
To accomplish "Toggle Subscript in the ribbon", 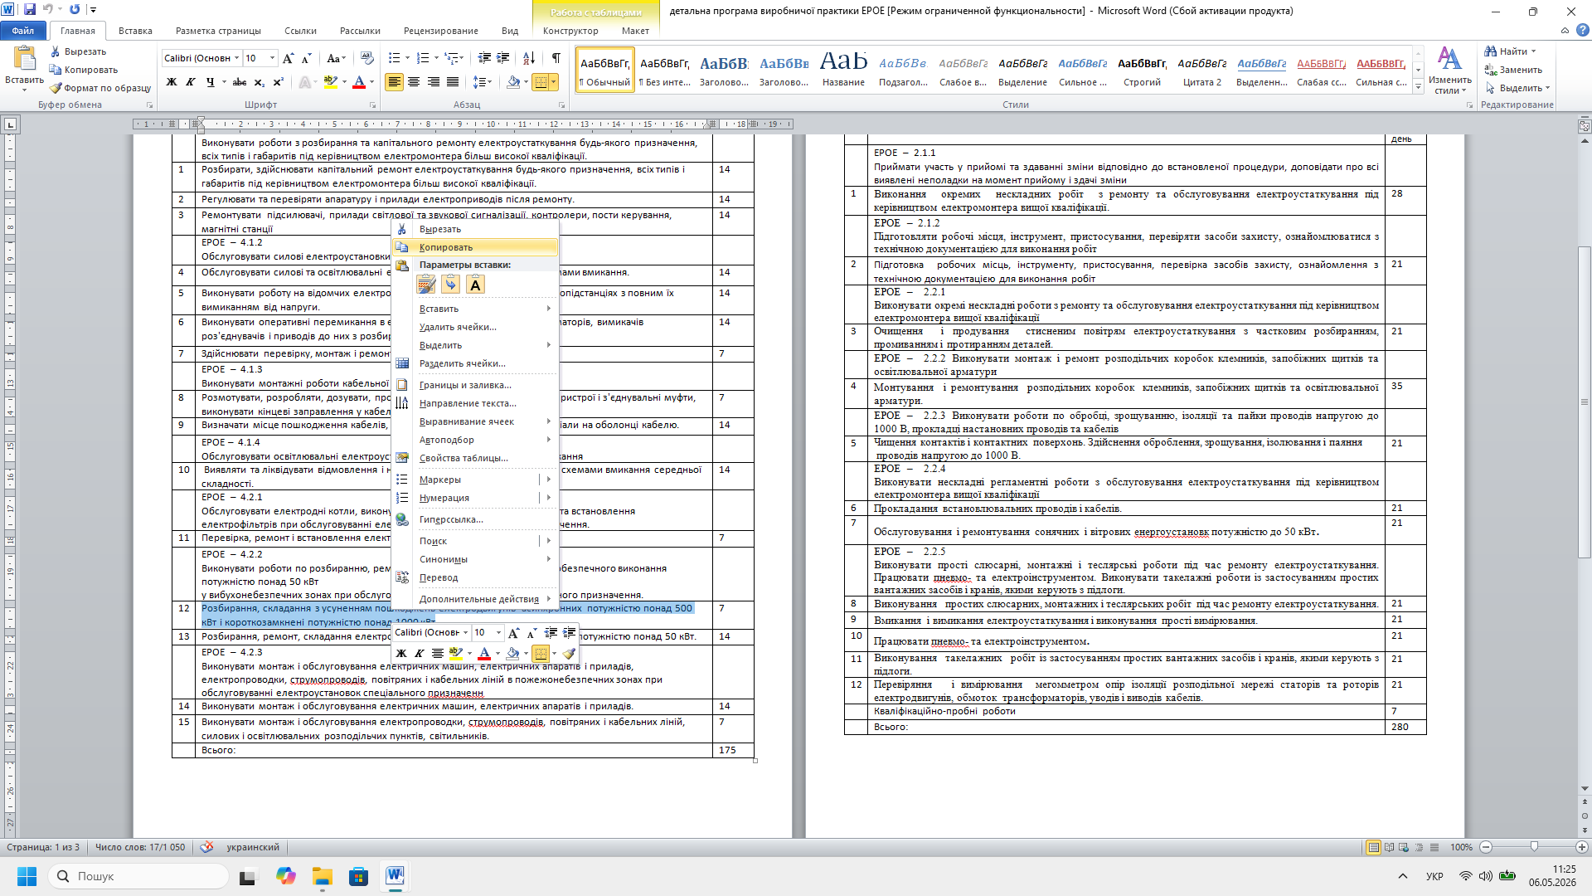I will tap(259, 82).
